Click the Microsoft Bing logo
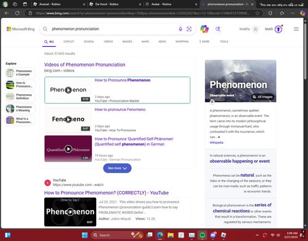Viewport: 308px width, 241px height. pos(20,29)
